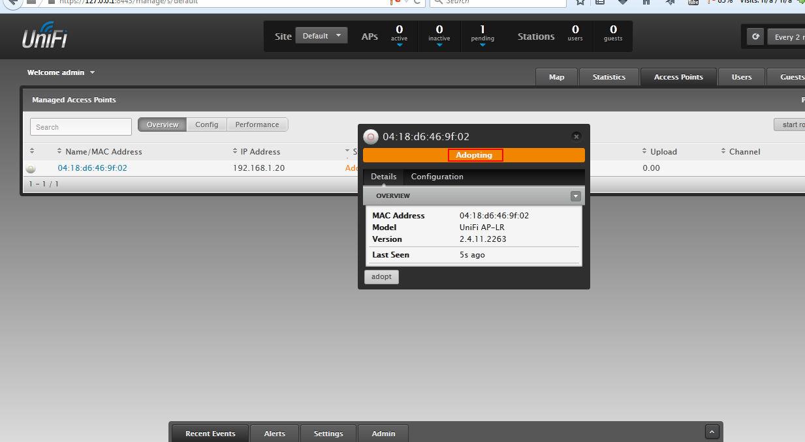Click the 192.168.1.20 IP cell
Image resolution: width=805 pixels, height=442 pixels.
[x=259, y=168]
